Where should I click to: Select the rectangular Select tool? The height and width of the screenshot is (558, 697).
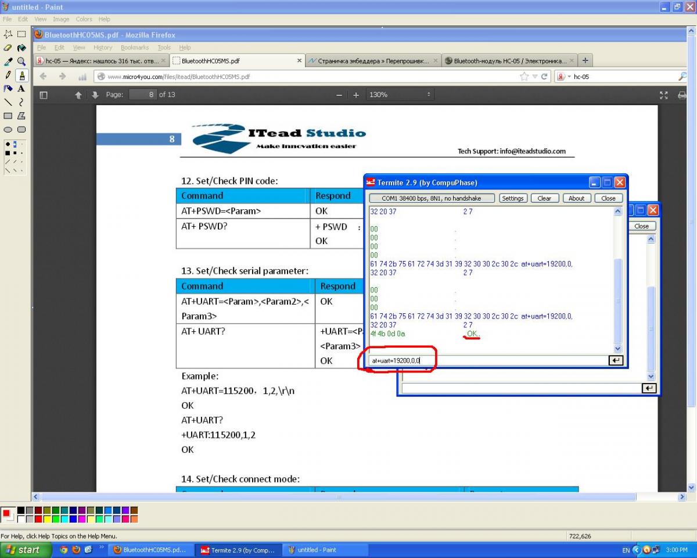[x=21, y=34]
